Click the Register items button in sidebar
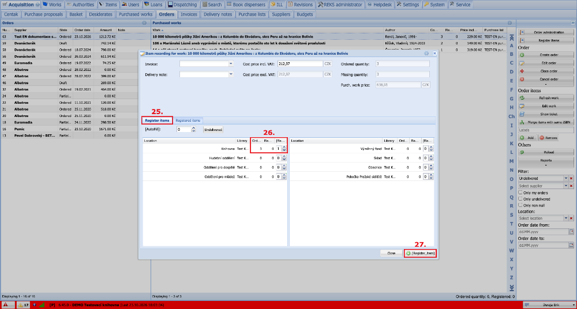This screenshot has height=309, width=577. point(546,40)
